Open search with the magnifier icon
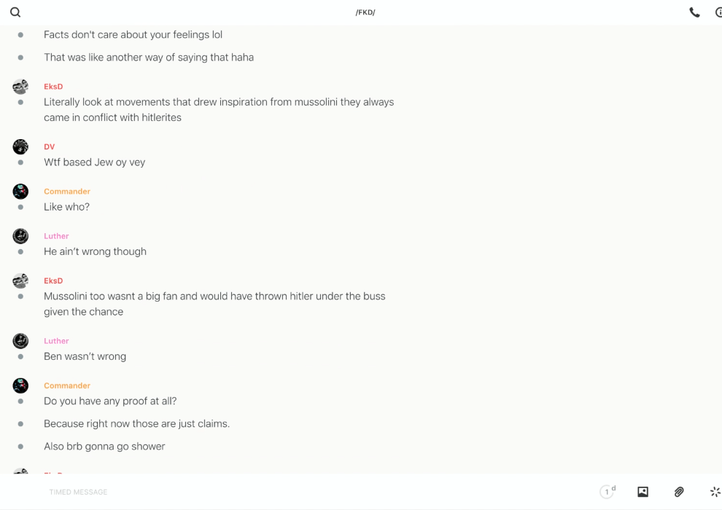722x510 pixels. [15, 12]
